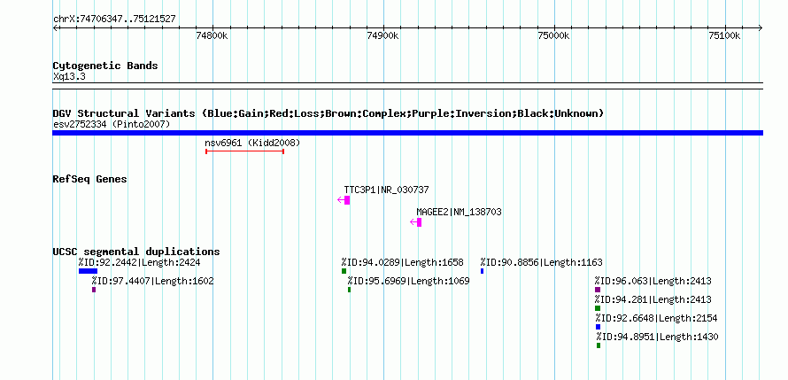Click the Xq13.3 cytogenetic band label
The height and width of the screenshot is (380, 788).
click(69, 77)
